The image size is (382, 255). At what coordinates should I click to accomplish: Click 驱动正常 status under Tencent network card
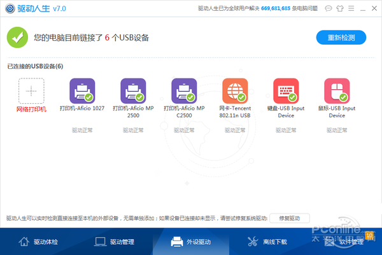pos(235,130)
